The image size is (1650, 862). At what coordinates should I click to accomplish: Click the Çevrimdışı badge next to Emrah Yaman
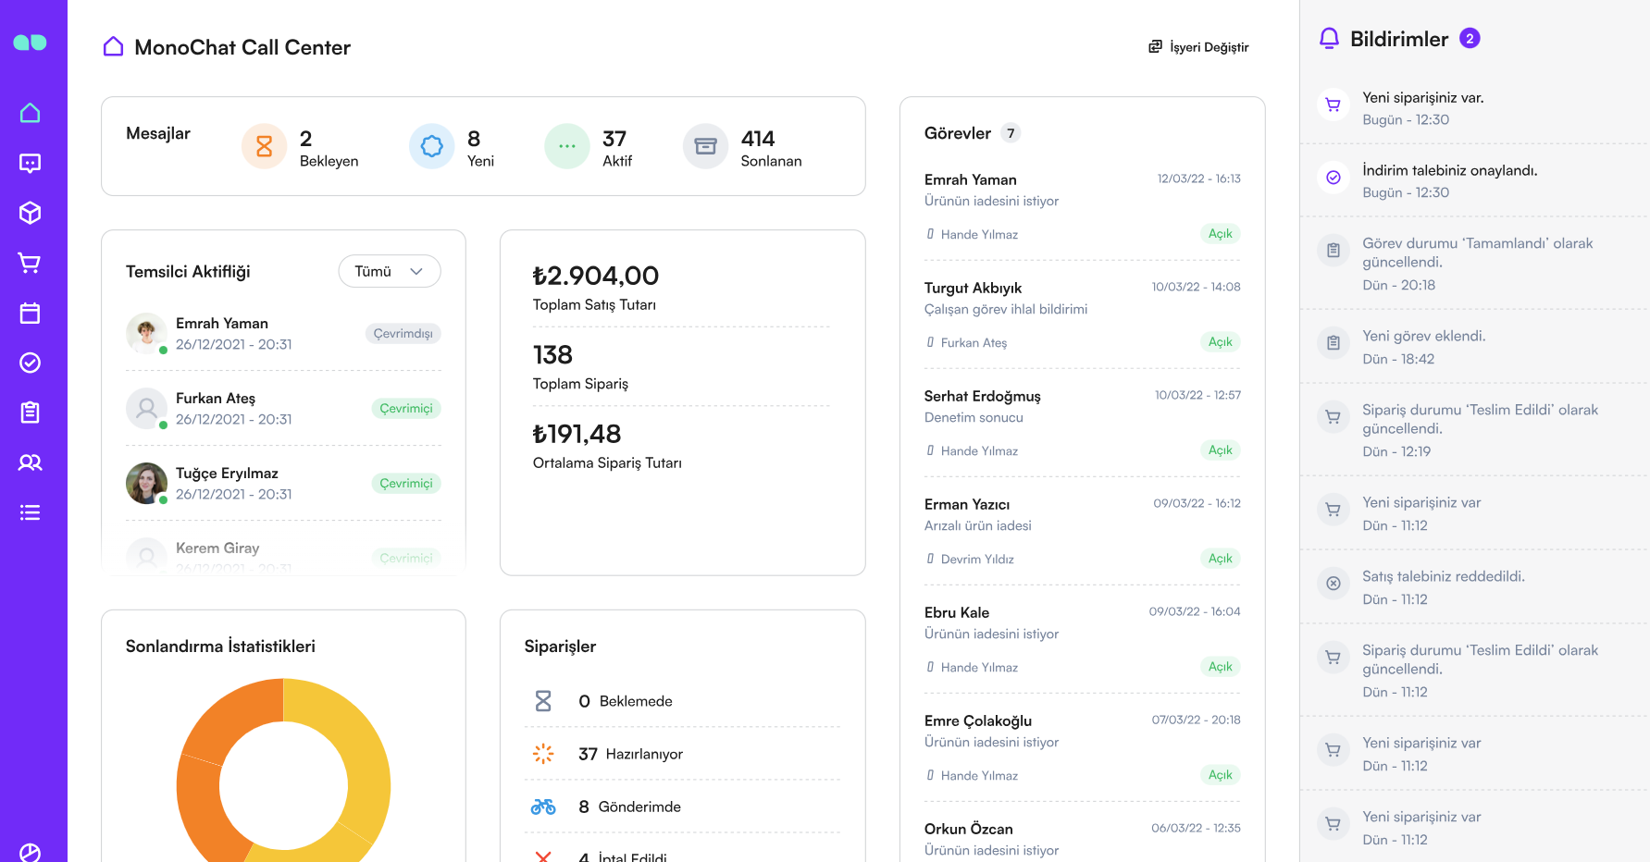403,333
